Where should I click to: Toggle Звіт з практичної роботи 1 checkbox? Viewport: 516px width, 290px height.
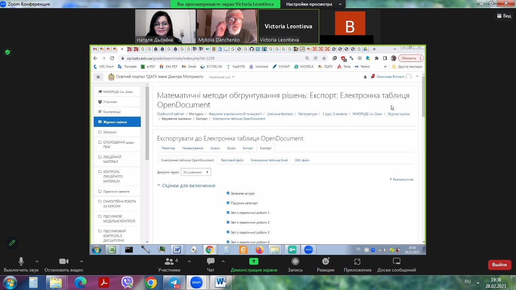228,213
